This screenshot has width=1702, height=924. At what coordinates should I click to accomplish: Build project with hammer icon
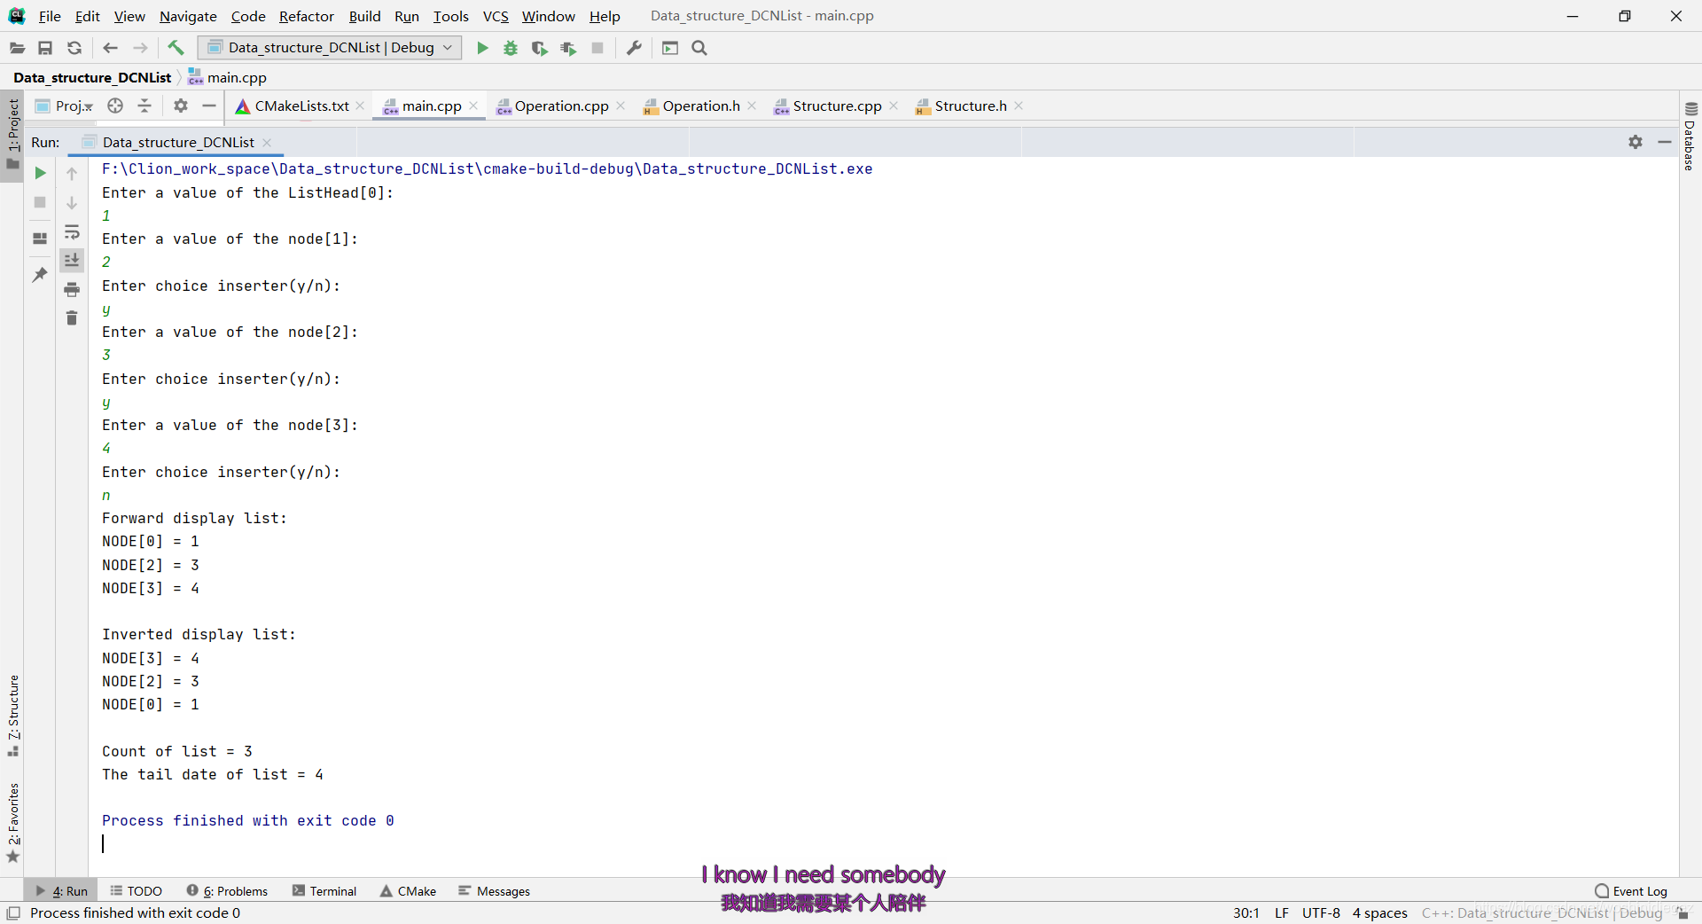click(x=176, y=48)
